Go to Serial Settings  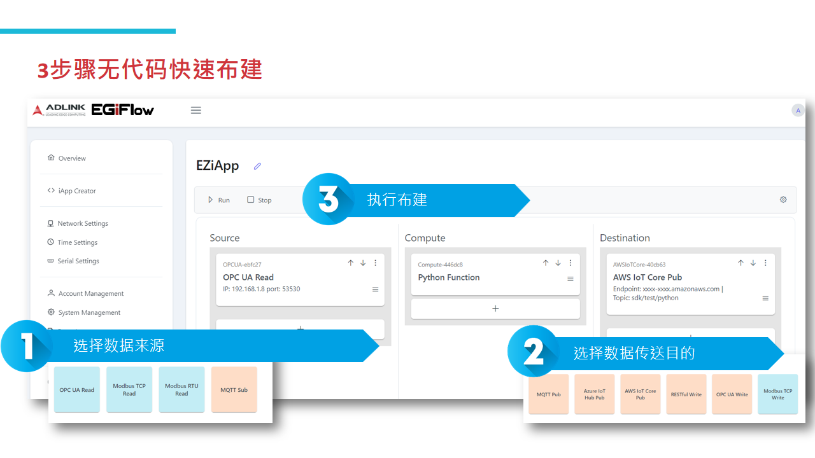point(73,261)
